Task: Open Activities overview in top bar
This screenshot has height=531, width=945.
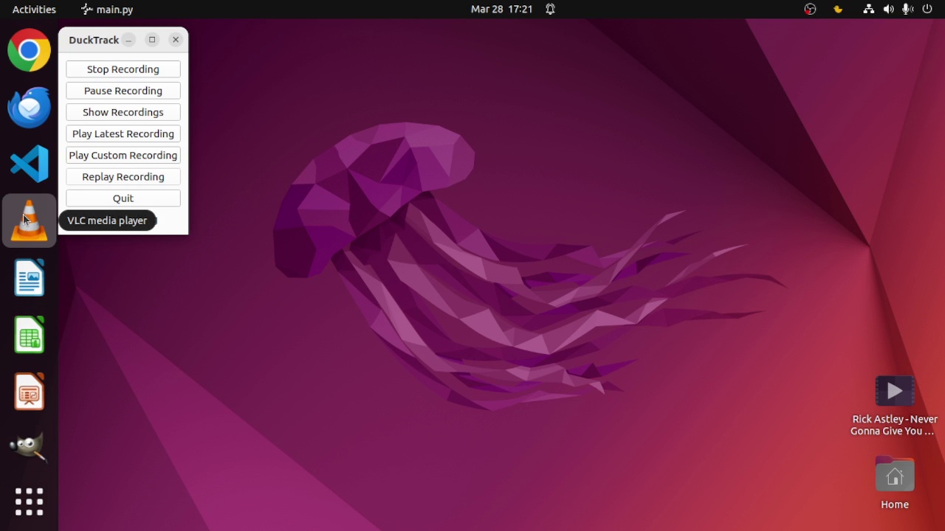Action: tap(34, 10)
